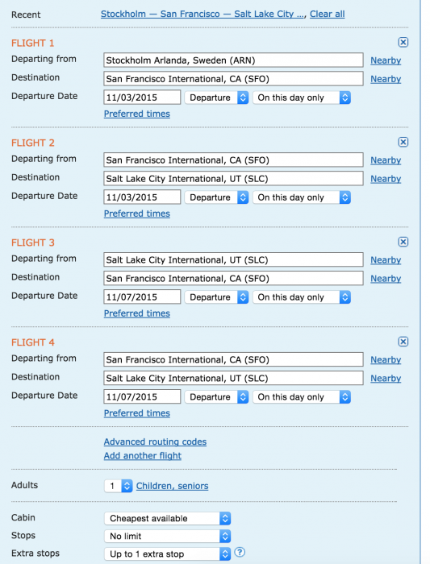Open recent Stockholm — San Francisco search link
The height and width of the screenshot is (564, 430).
pos(202,14)
